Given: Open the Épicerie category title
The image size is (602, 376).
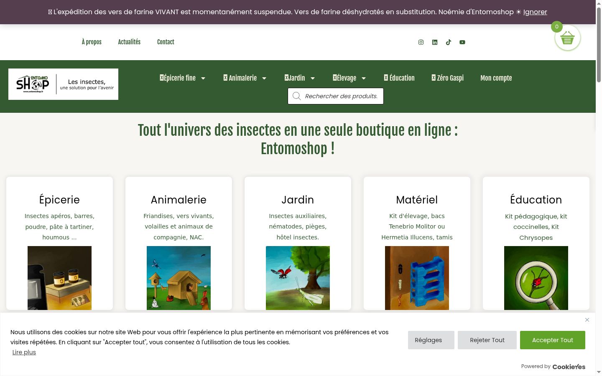Looking at the screenshot, I should coord(59,200).
